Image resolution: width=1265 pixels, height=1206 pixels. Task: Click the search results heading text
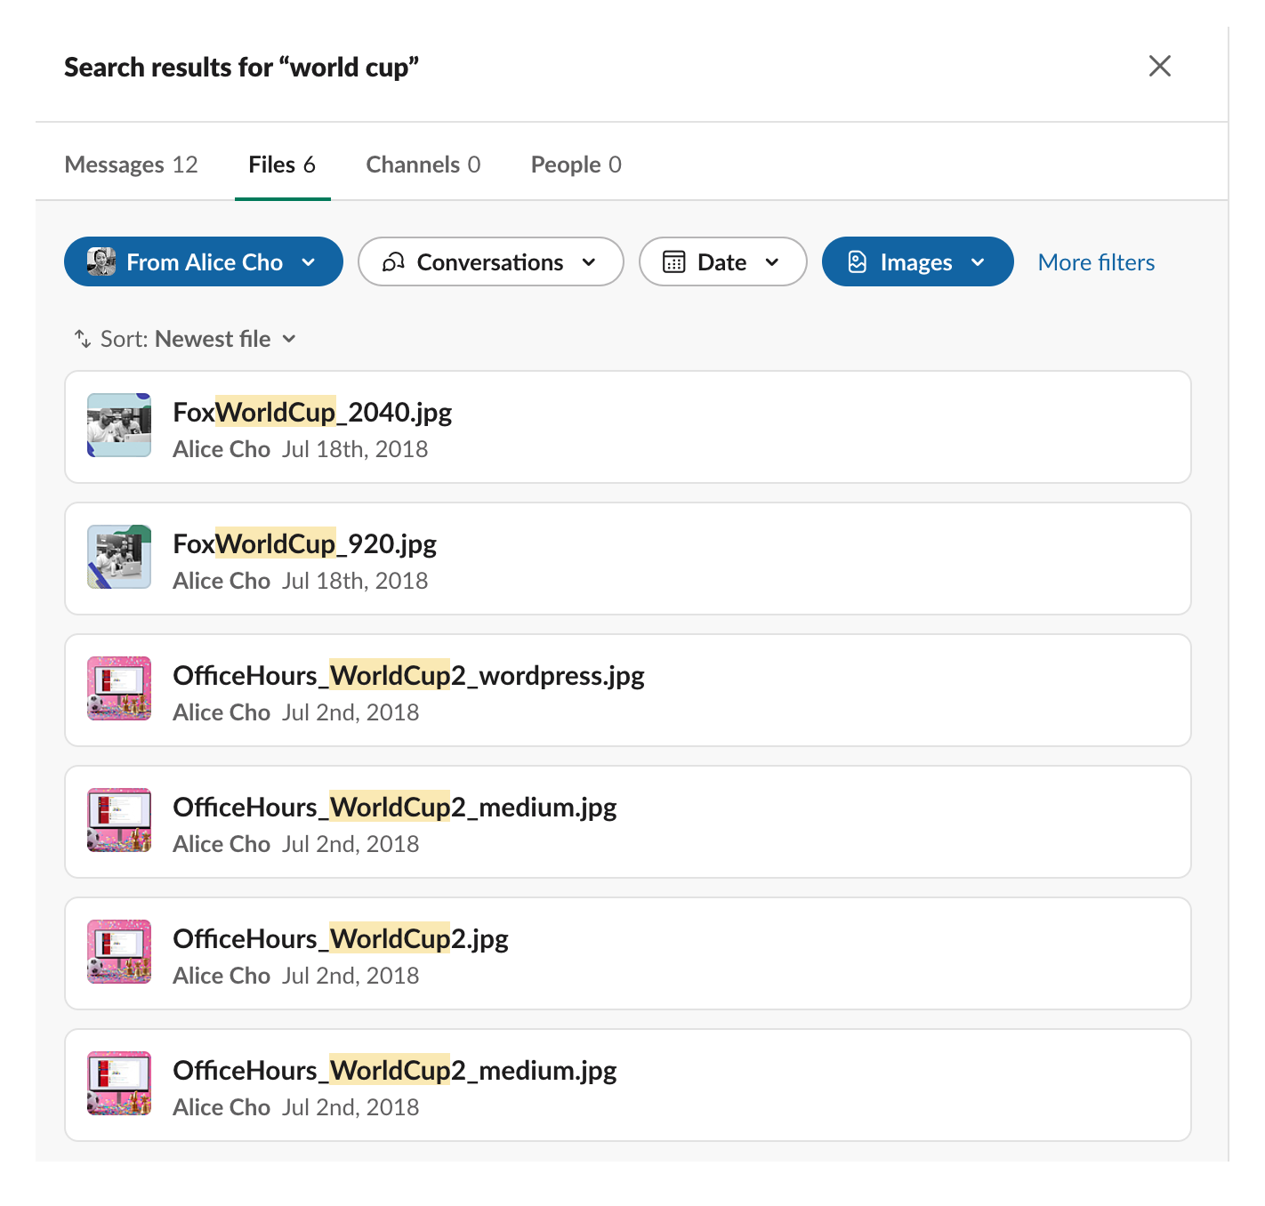click(241, 68)
